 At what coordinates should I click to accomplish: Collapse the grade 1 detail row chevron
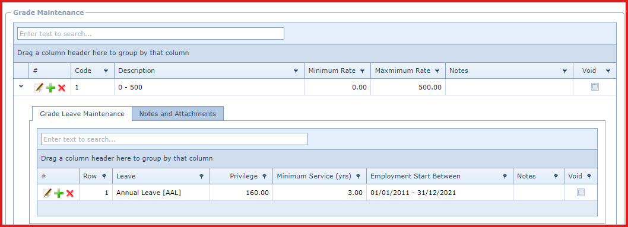[21, 87]
